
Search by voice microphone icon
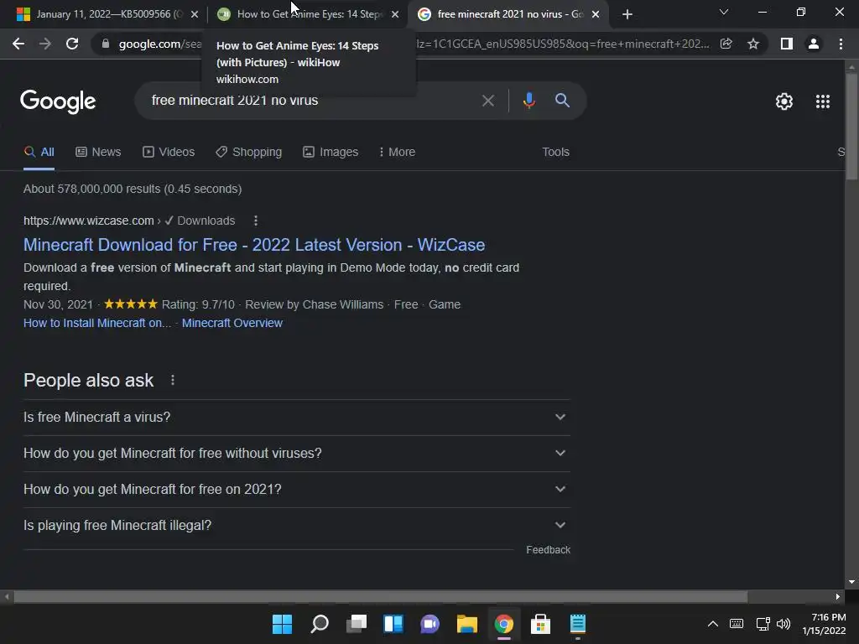click(528, 101)
